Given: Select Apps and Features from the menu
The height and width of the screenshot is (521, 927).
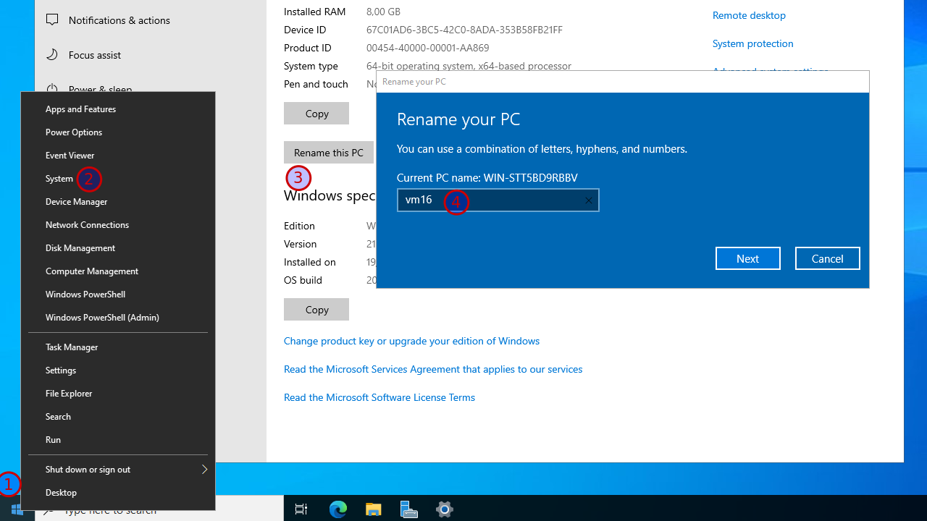Looking at the screenshot, I should tap(118, 109).
